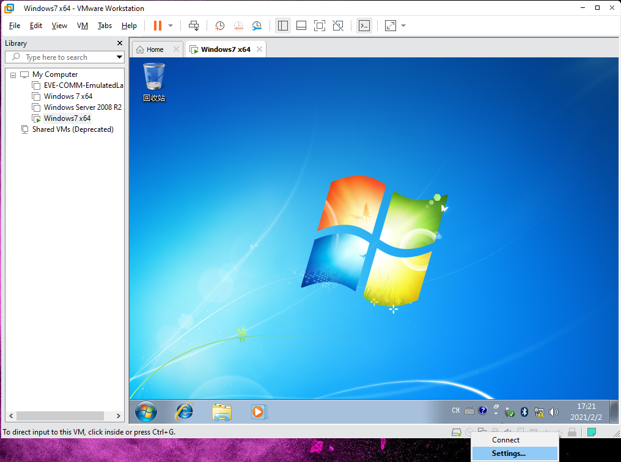Close the Home tab

point(176,49)
